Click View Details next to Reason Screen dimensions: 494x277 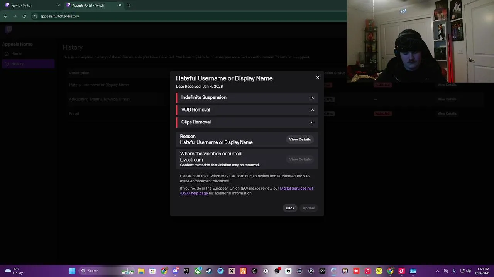(300, 139)
